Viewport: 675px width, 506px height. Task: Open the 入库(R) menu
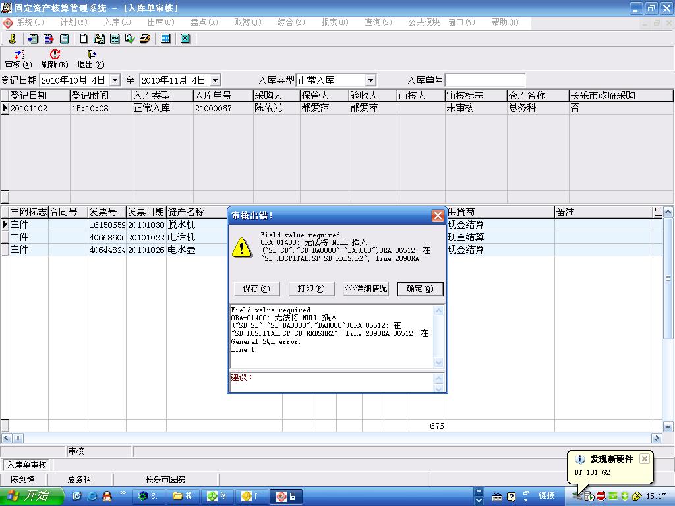(x=117, y=22)
